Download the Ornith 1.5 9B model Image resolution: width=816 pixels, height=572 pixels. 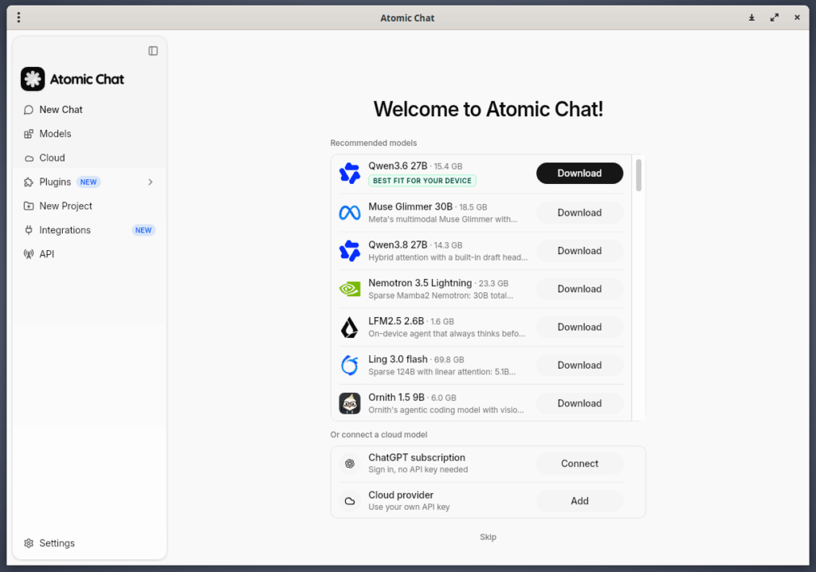coord(579,403)
